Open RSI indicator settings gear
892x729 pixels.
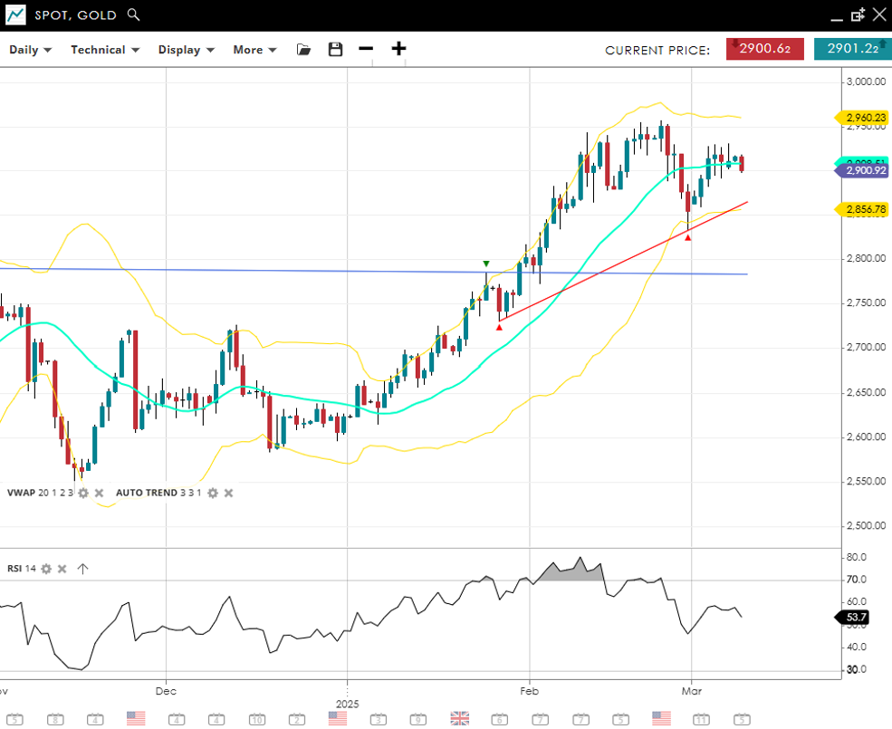(x=46, y=569)
